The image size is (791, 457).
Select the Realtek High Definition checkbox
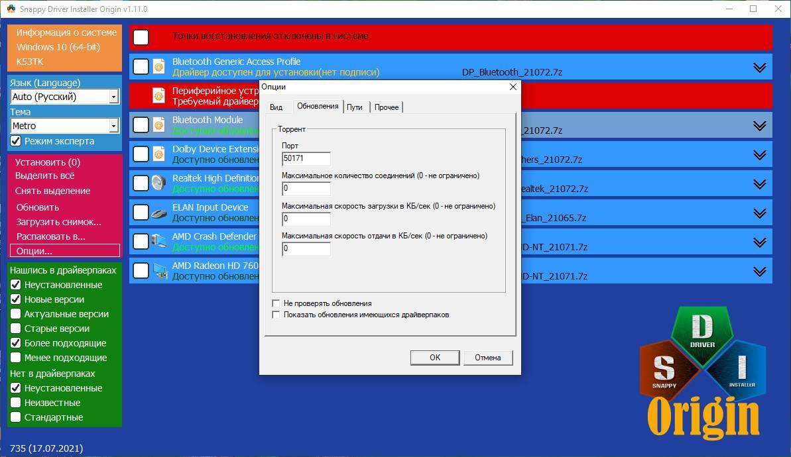[141, 183]
